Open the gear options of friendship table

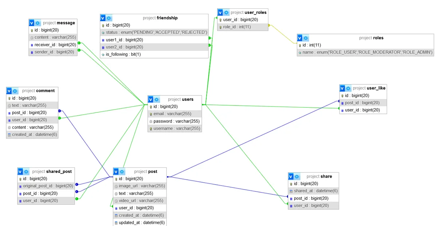(x=109, y=18)
